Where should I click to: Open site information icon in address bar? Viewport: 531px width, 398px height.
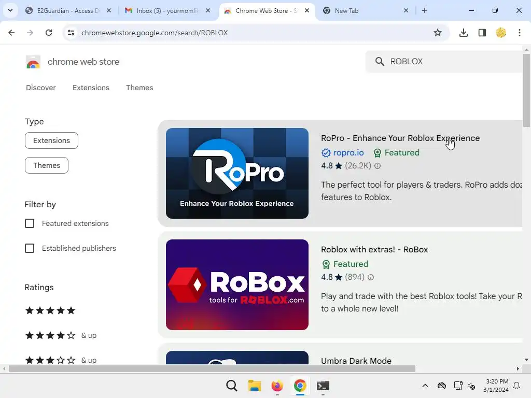(x=71, y=33)
